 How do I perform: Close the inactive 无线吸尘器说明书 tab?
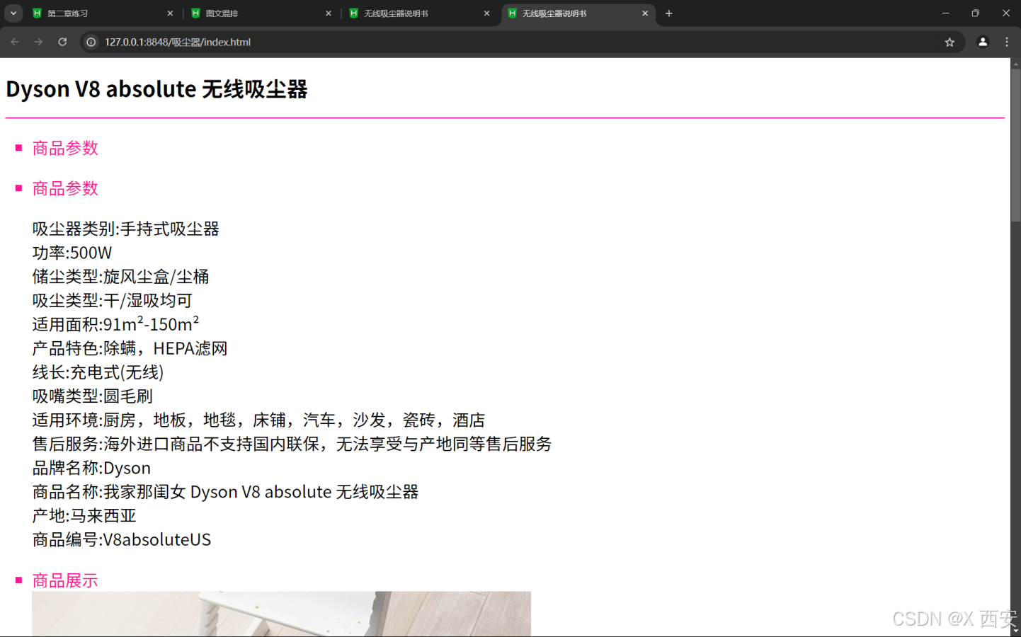[x=487, y=13]
